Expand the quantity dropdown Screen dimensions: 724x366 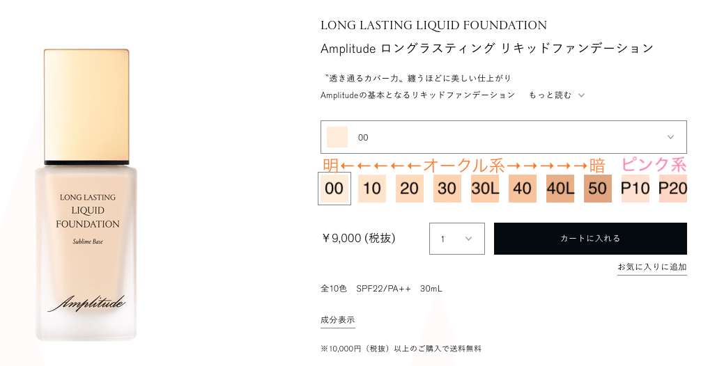456,239
